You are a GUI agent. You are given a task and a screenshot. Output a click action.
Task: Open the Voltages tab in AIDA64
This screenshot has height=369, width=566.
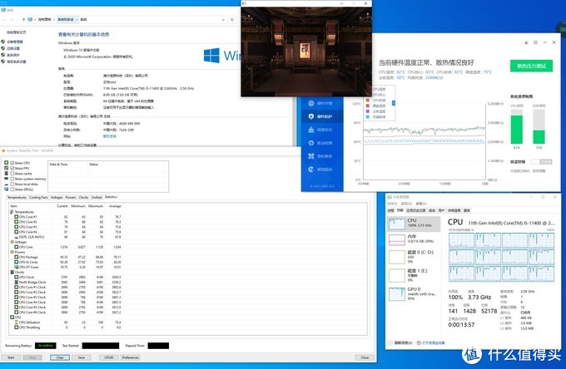57,197
